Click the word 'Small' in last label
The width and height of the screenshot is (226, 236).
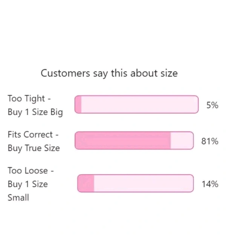18,198
